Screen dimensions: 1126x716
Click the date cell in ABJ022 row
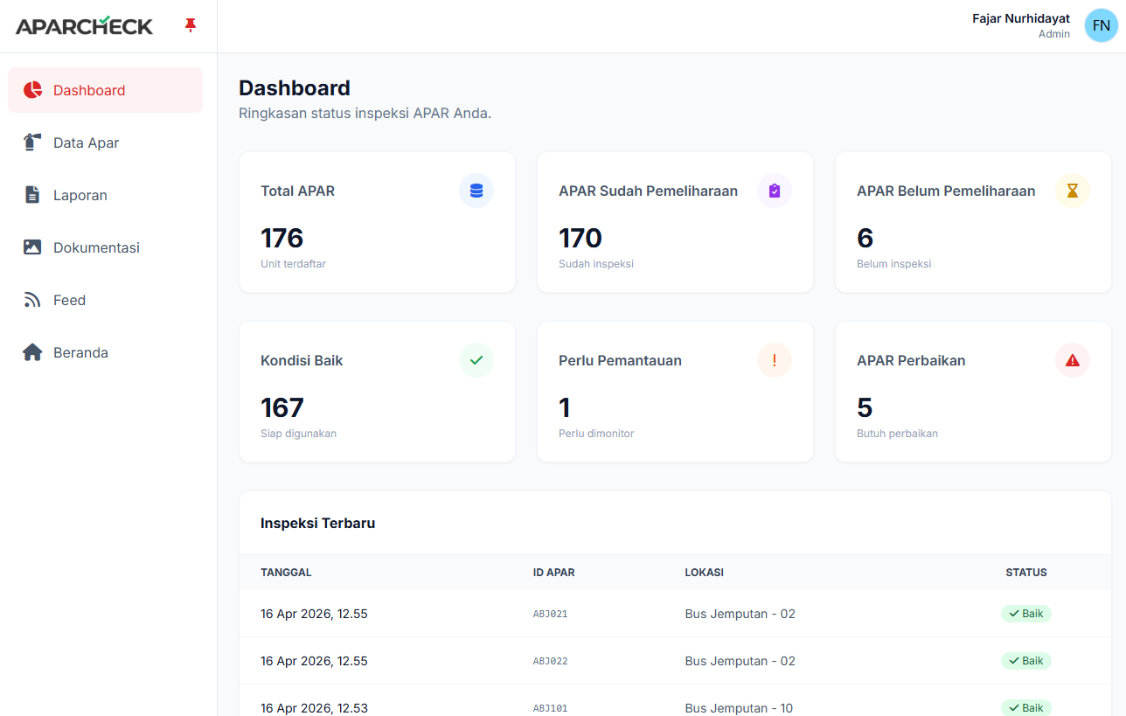click(x=314, y=661)
